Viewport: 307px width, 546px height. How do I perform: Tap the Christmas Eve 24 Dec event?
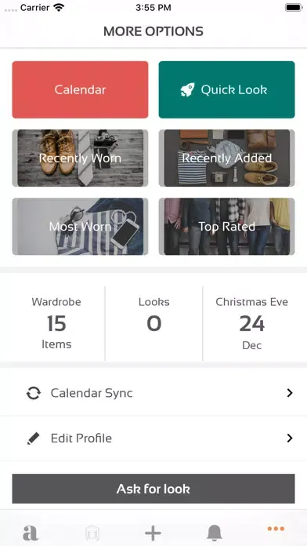tap(251, 323)
